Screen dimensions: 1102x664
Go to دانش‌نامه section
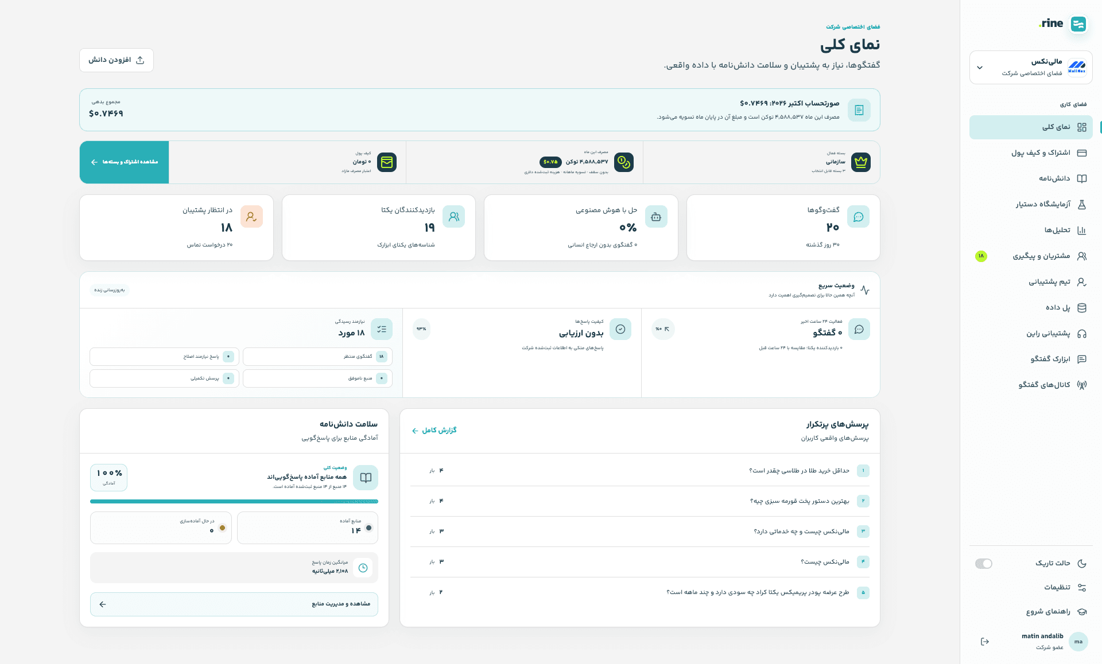(1031, 179)
